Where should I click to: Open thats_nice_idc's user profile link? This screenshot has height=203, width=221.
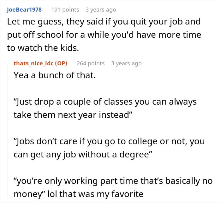click(33, 63)
